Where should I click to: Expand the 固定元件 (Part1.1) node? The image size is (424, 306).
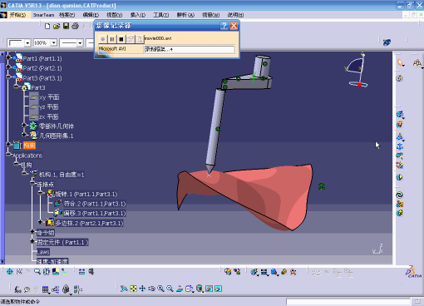click(x=32, y=241)
